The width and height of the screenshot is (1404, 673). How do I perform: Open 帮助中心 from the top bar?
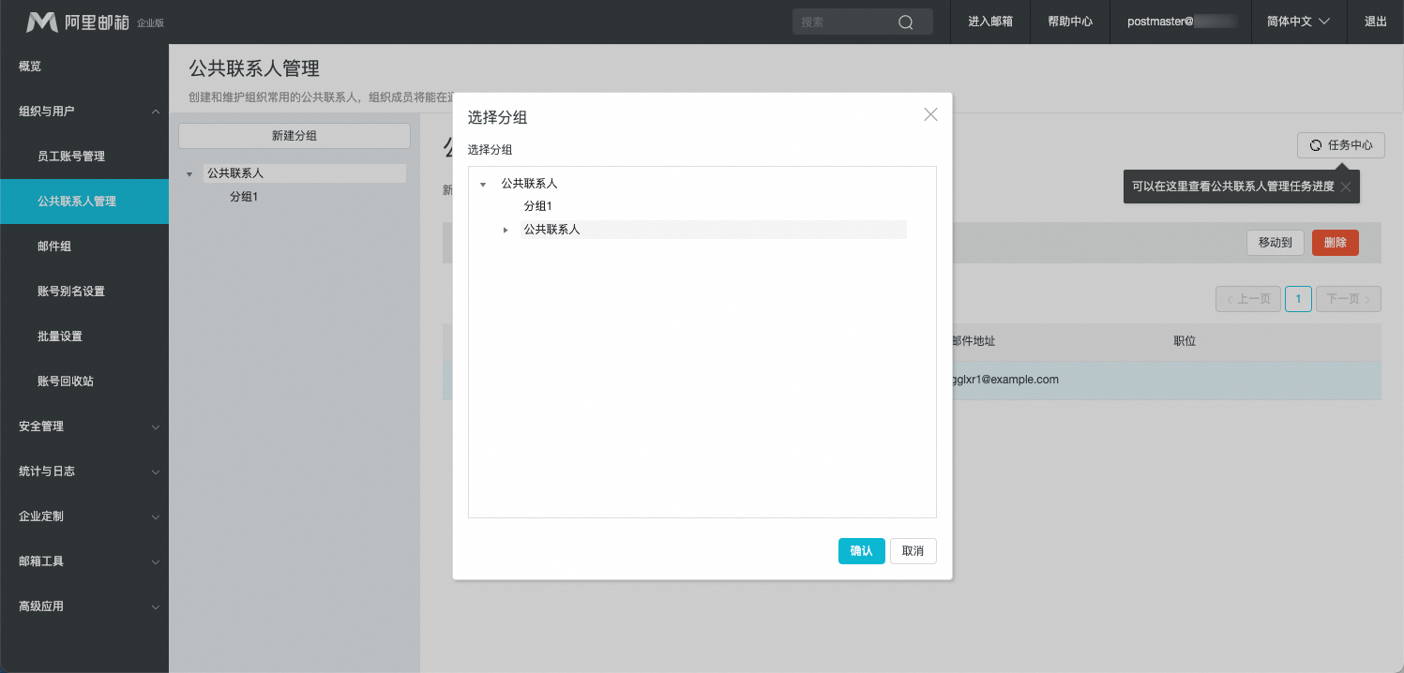pos(1069,22)
